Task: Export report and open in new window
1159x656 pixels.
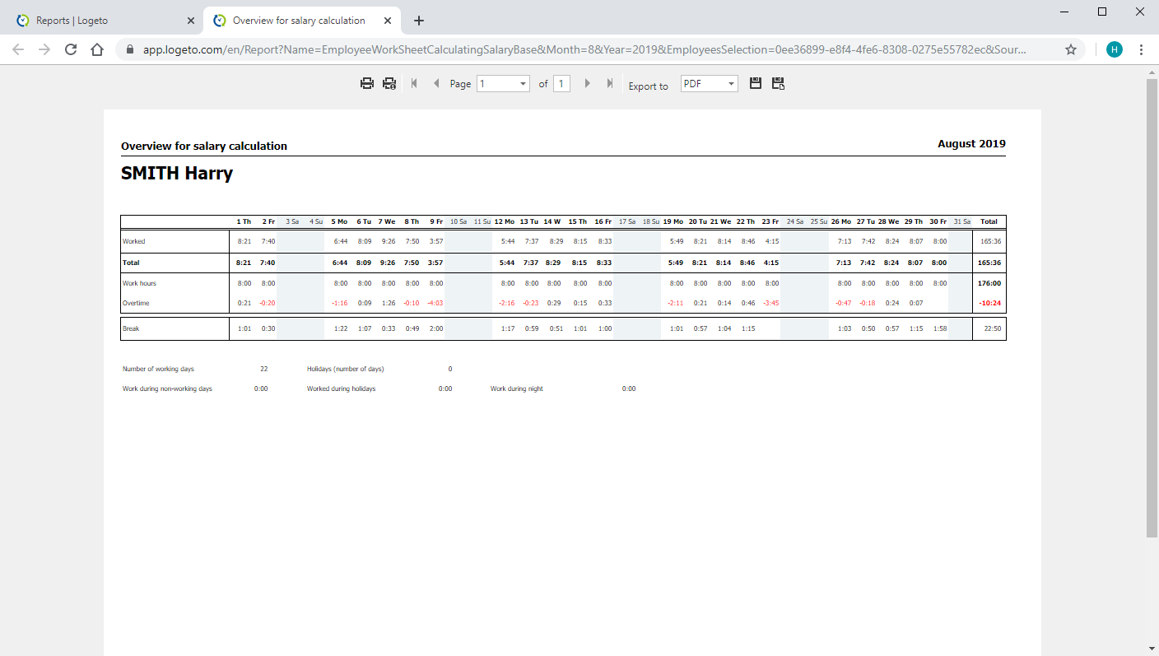Action: [x=778, y=83]
